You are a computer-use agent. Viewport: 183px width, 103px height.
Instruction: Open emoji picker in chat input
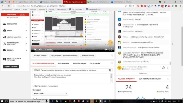tap(163, 68)
